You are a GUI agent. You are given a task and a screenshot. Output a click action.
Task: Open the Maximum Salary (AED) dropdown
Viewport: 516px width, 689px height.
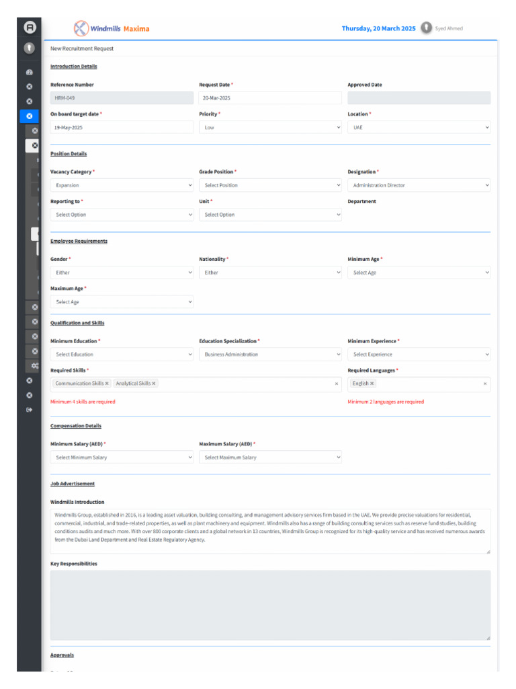pos(270,458)
